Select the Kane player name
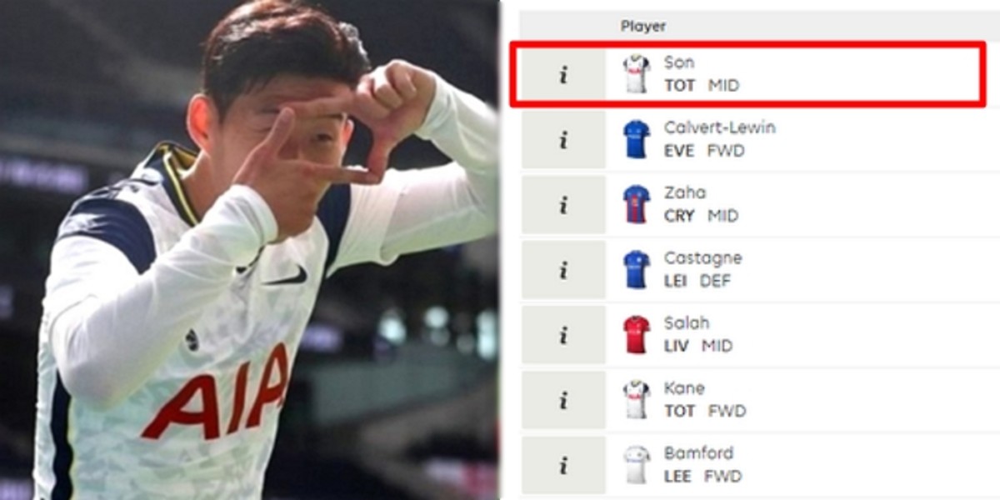The height and width of the screenshot is (500, 1000). (x=684, y=387)
